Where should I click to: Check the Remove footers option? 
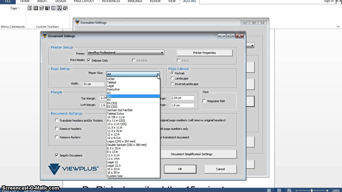(x=57, y=137)
